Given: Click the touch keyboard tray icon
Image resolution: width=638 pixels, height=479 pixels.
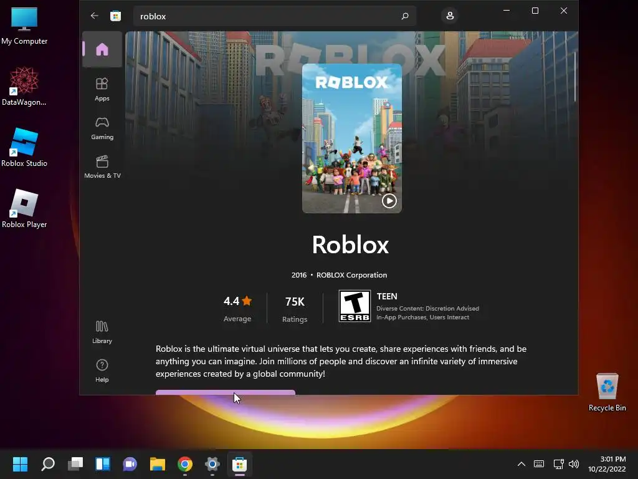Looking at the screenshot, I should click(x=539, y=464).
